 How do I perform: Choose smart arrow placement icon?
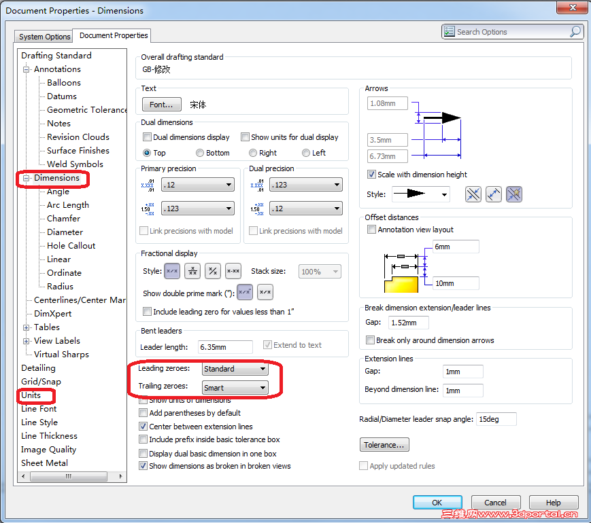[513, 194]
